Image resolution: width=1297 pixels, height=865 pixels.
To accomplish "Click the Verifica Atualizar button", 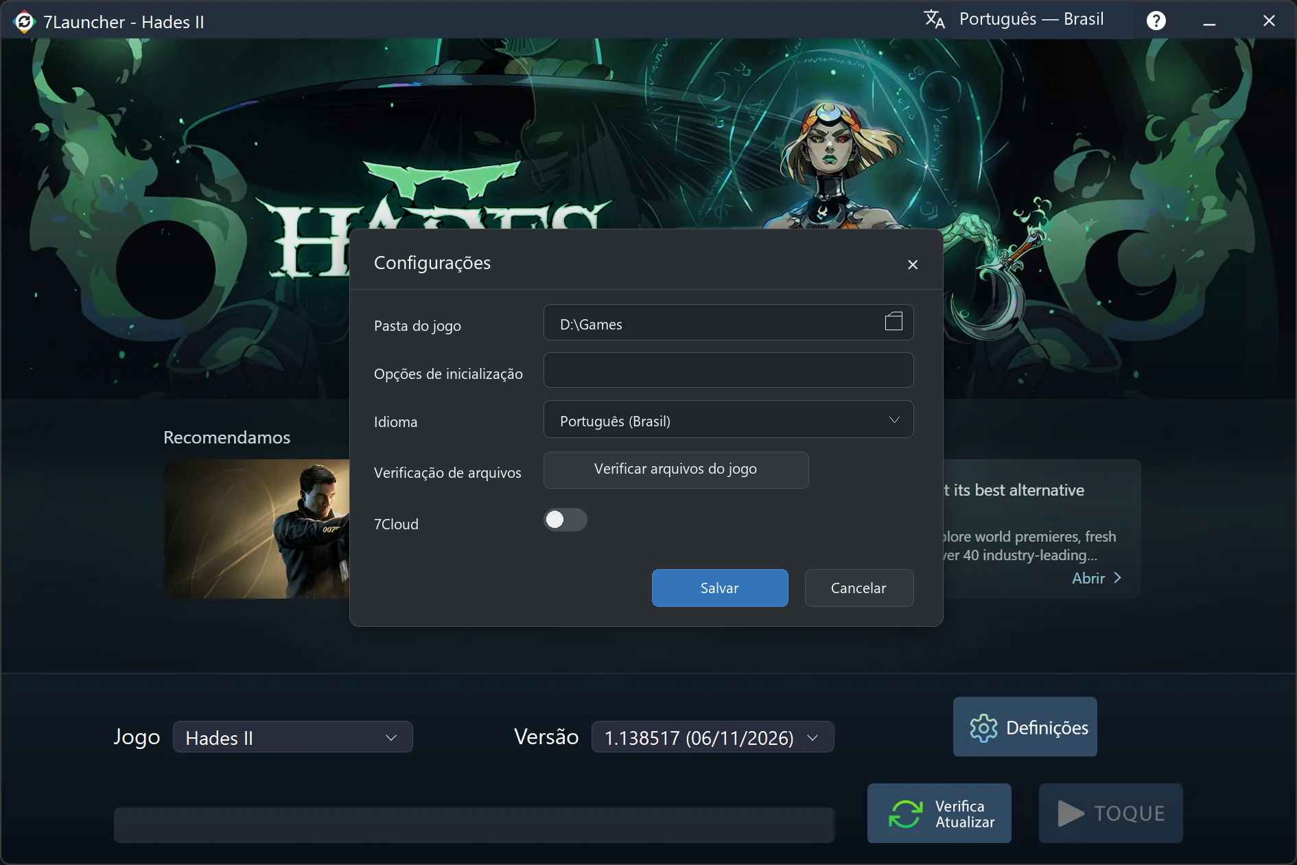I will [939, 814].
